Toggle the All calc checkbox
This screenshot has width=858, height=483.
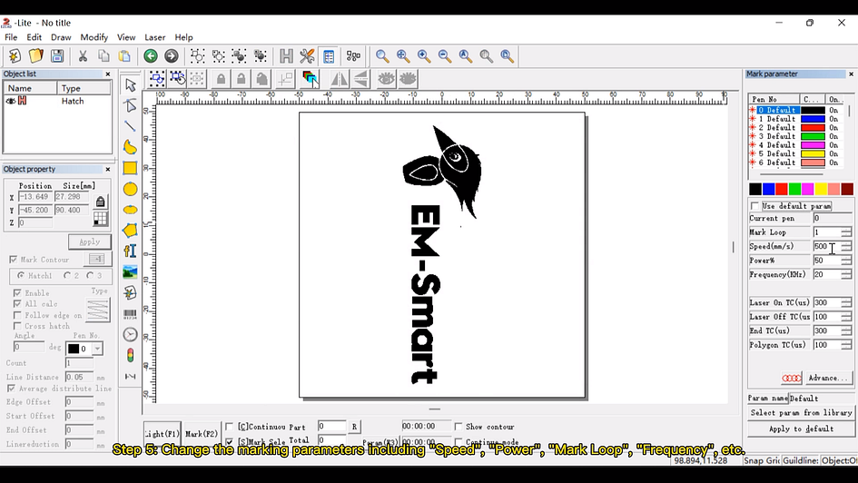17,303
